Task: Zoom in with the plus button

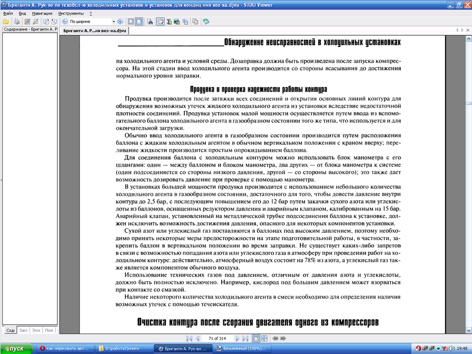Action: point(120,22)
